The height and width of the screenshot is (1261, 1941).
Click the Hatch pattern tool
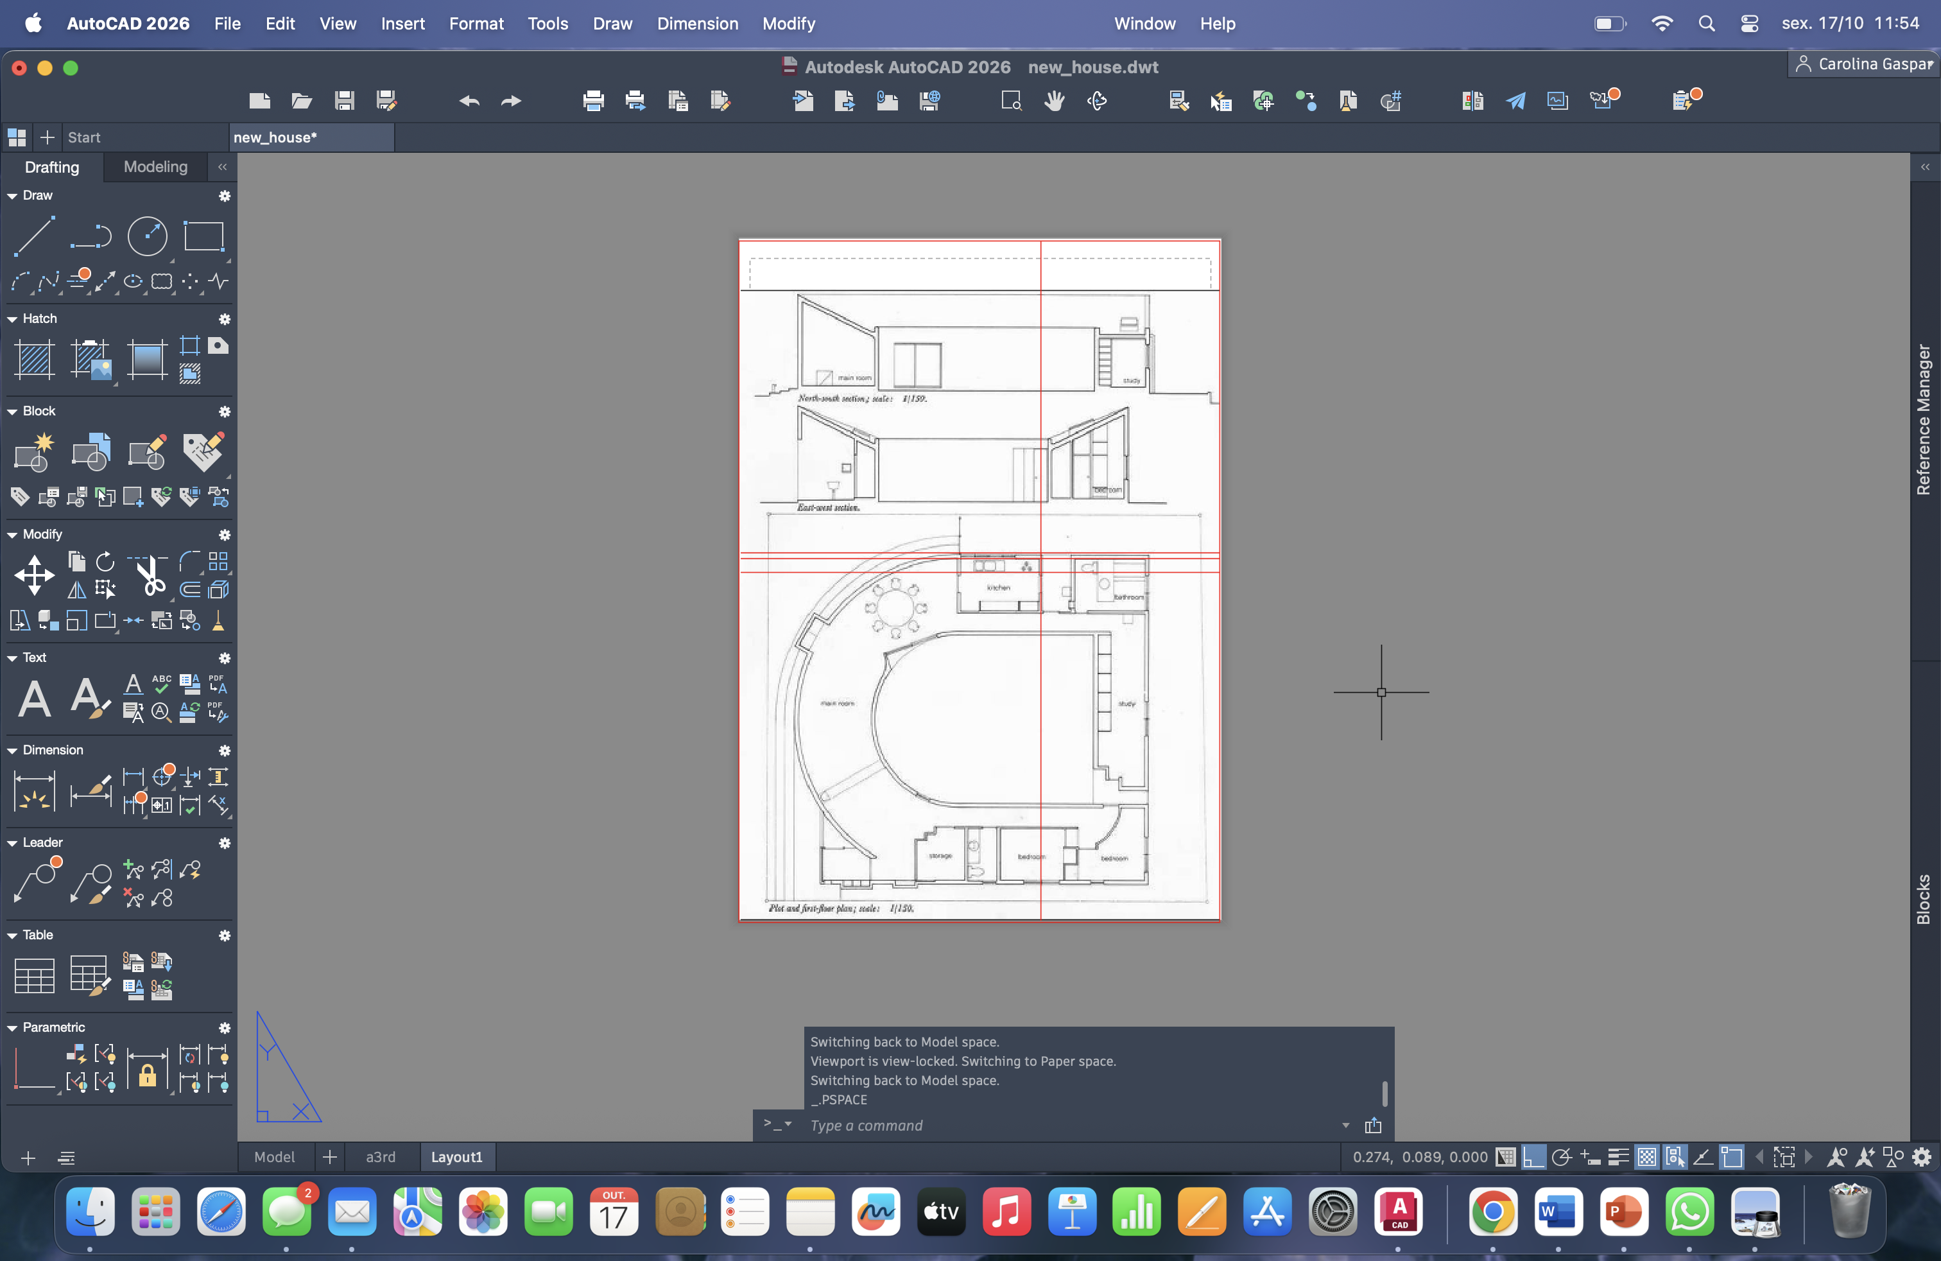click(34, 360)
